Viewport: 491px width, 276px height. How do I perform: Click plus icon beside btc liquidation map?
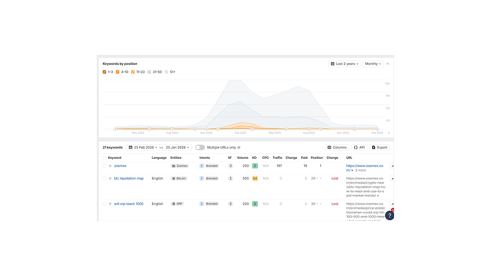click(x=110, y=179)
